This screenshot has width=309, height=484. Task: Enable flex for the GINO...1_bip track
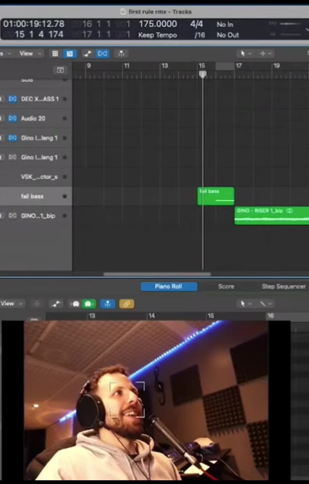coord(13,216)
